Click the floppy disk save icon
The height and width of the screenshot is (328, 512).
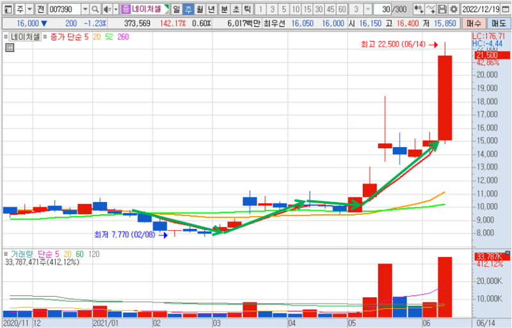442,9
